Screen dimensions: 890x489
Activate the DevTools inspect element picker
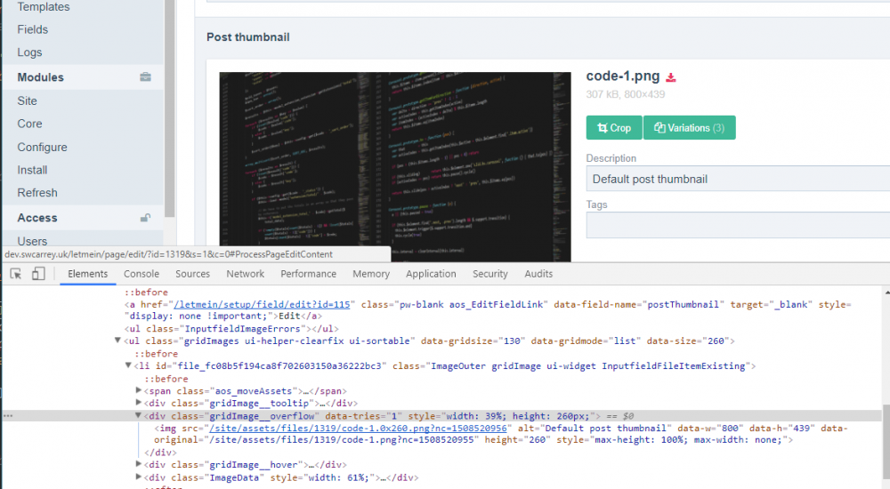click(16, 274)
